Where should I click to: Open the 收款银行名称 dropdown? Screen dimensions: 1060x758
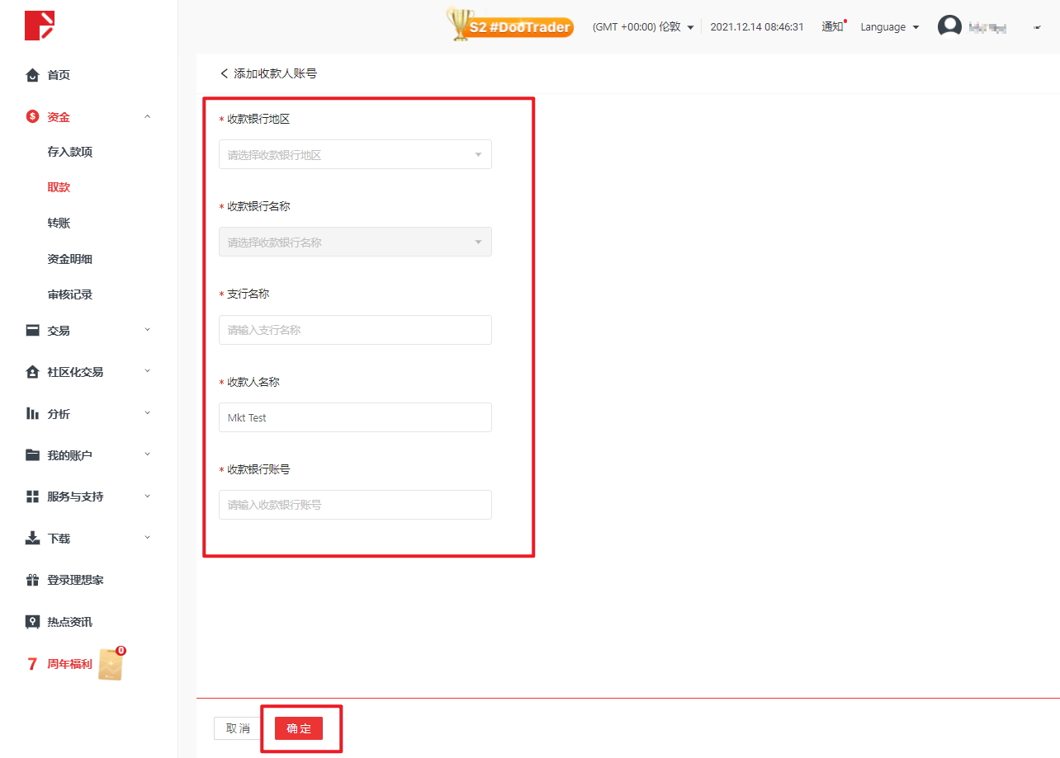355,242
